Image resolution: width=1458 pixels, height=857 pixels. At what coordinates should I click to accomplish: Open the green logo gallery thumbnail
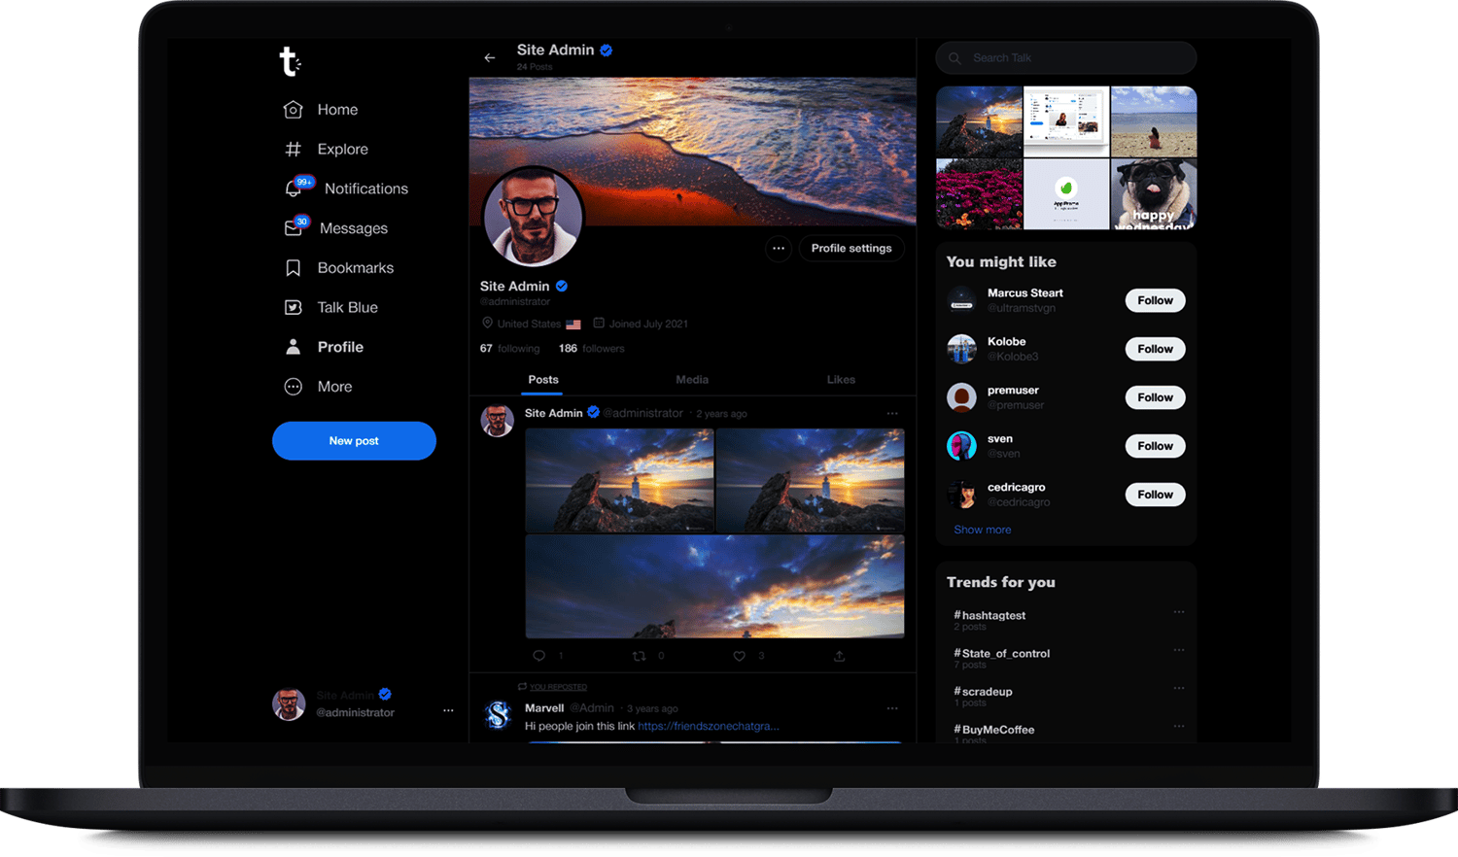(x=1066, y=194)
